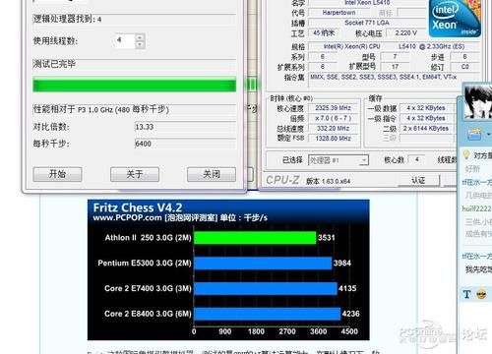492x354 pixels.
Task: Click the Athlon II 250 green bar
Action: [255, 238]
